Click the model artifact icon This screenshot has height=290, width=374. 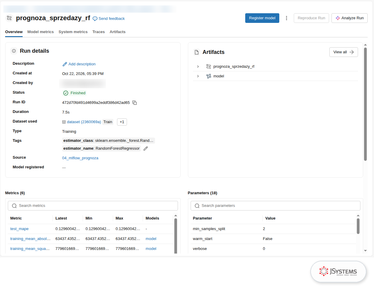pos(208,76)
